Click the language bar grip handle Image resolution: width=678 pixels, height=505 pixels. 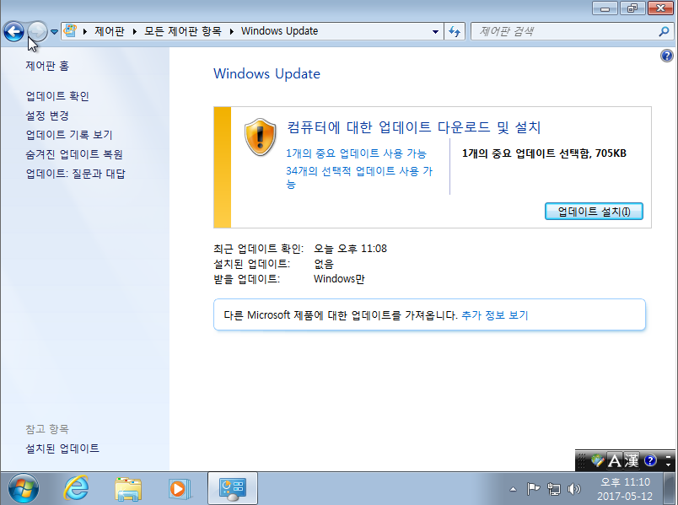point(581,460)
